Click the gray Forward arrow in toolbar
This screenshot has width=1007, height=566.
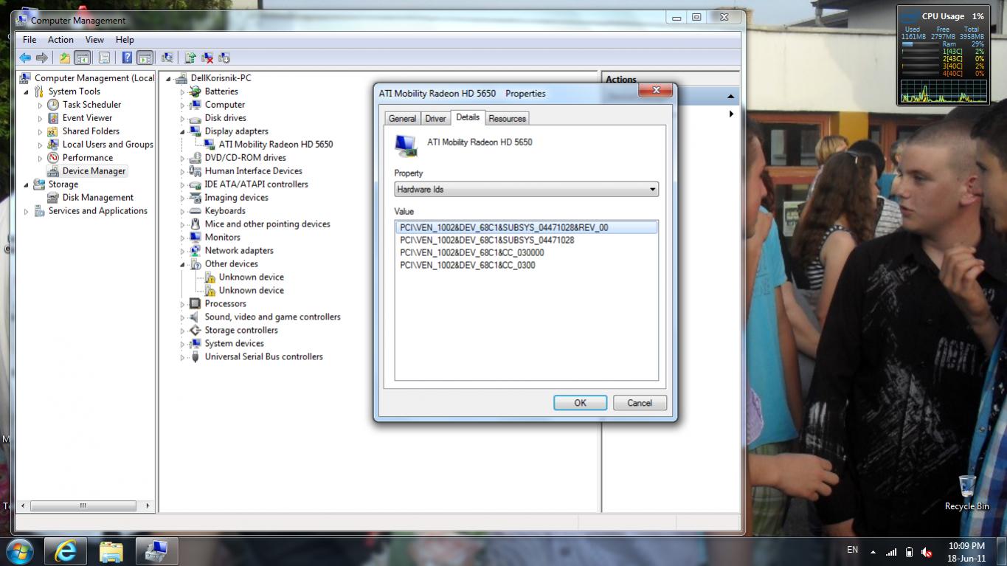42,58
